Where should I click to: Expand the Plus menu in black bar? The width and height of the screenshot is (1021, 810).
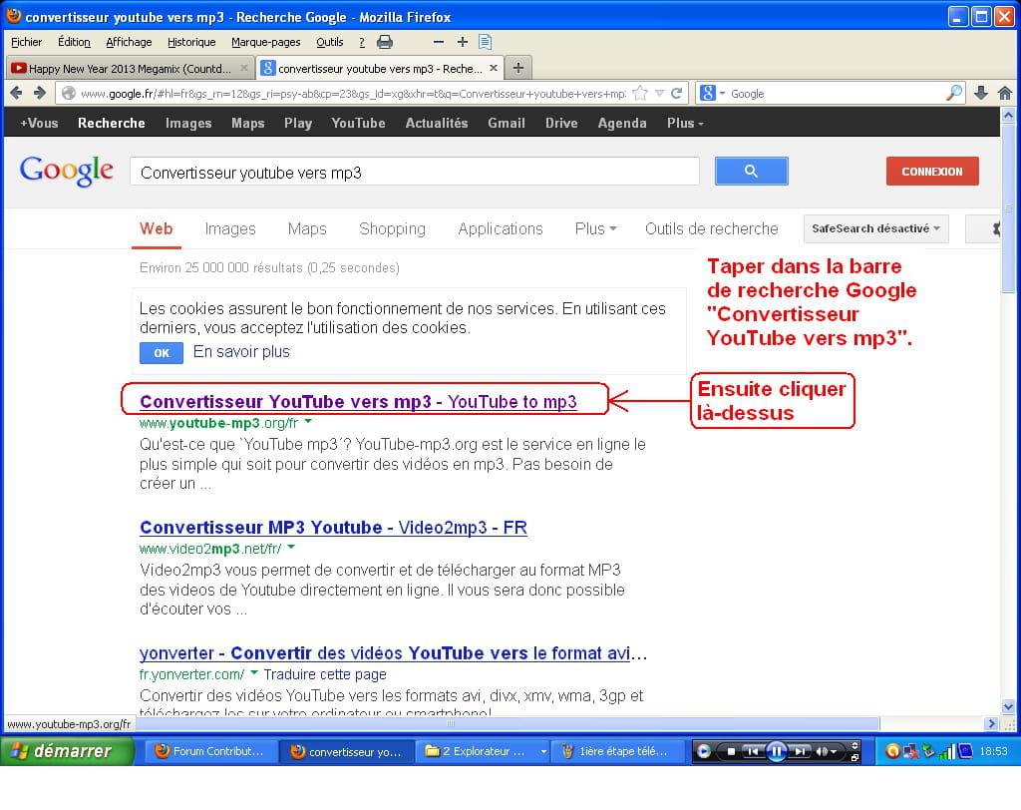point(685,123)
